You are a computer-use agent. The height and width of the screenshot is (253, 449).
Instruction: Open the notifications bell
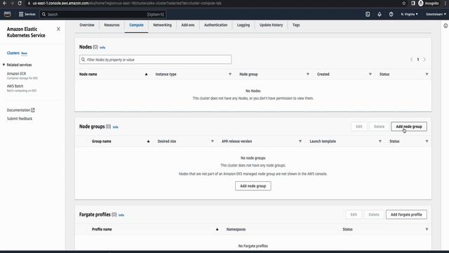point(380,14)
